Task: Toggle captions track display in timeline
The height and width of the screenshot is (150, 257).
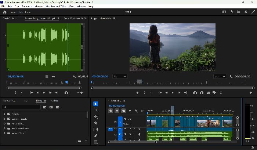Action: tap(142, 111)
